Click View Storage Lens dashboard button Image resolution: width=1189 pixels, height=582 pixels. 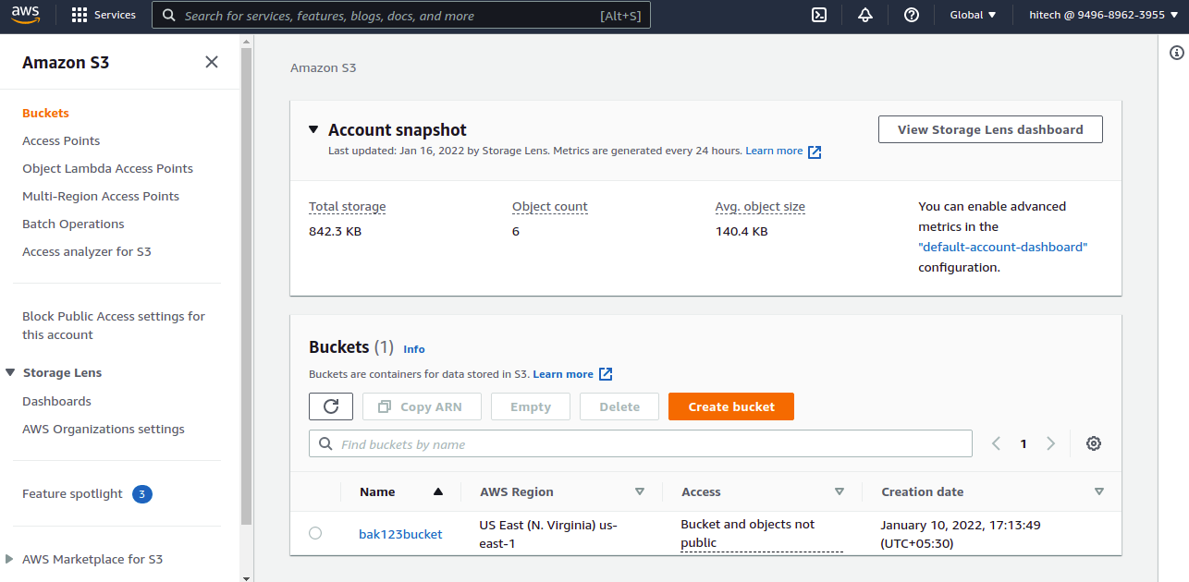pyautogui.click(x=990, y=129)
